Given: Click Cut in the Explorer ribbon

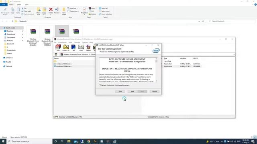Looking at the screenshot, I should click(x=24, y=8).
